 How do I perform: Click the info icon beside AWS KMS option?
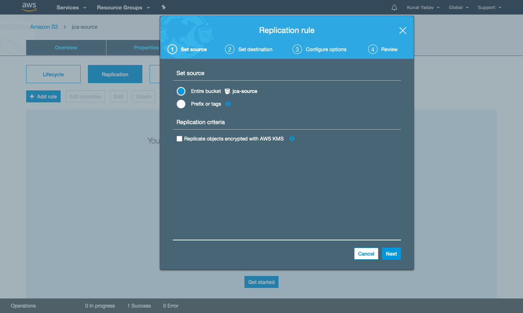292,139
